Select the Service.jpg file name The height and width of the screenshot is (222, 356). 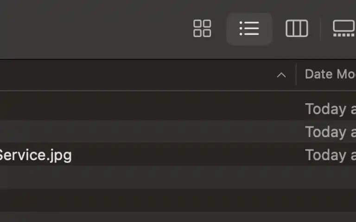click(x=35, y=155)
